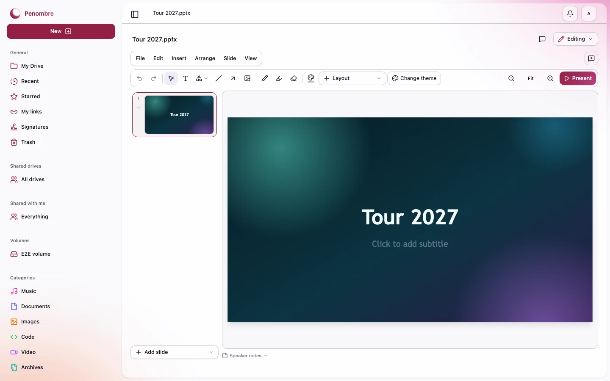This screenshot has height=381, width=610.
Task: Open the Insert menu
Action: [x=179, y=58]
